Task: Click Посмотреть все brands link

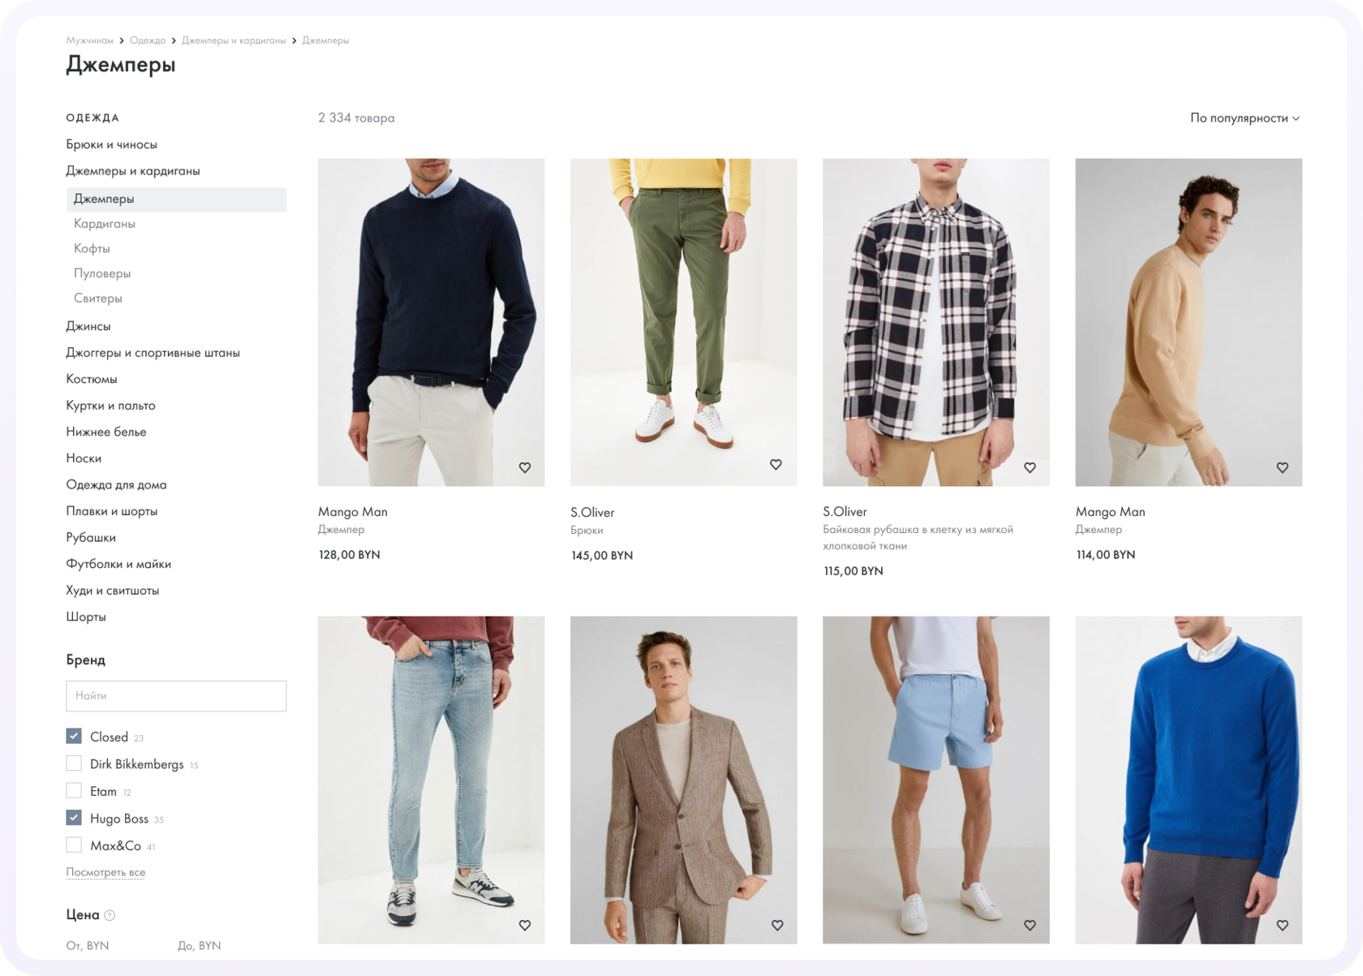Action: pos(105,873)
